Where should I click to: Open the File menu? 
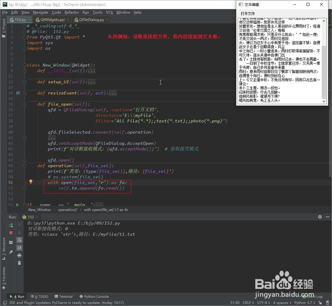[x=5, y=12]
